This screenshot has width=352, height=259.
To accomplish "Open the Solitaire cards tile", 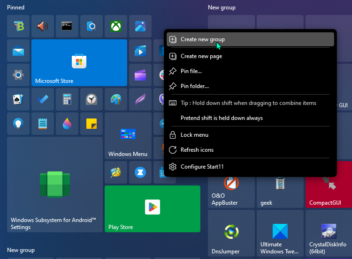I will 18,99.
